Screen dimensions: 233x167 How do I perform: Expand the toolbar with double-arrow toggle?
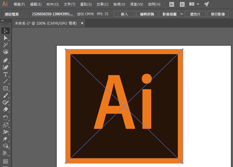[2, 20]
